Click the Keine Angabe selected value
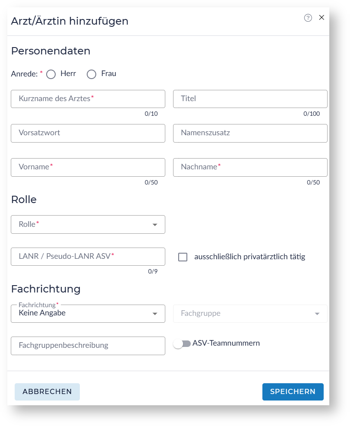Viewport: 350px width, 426px height. pos(42,313)
